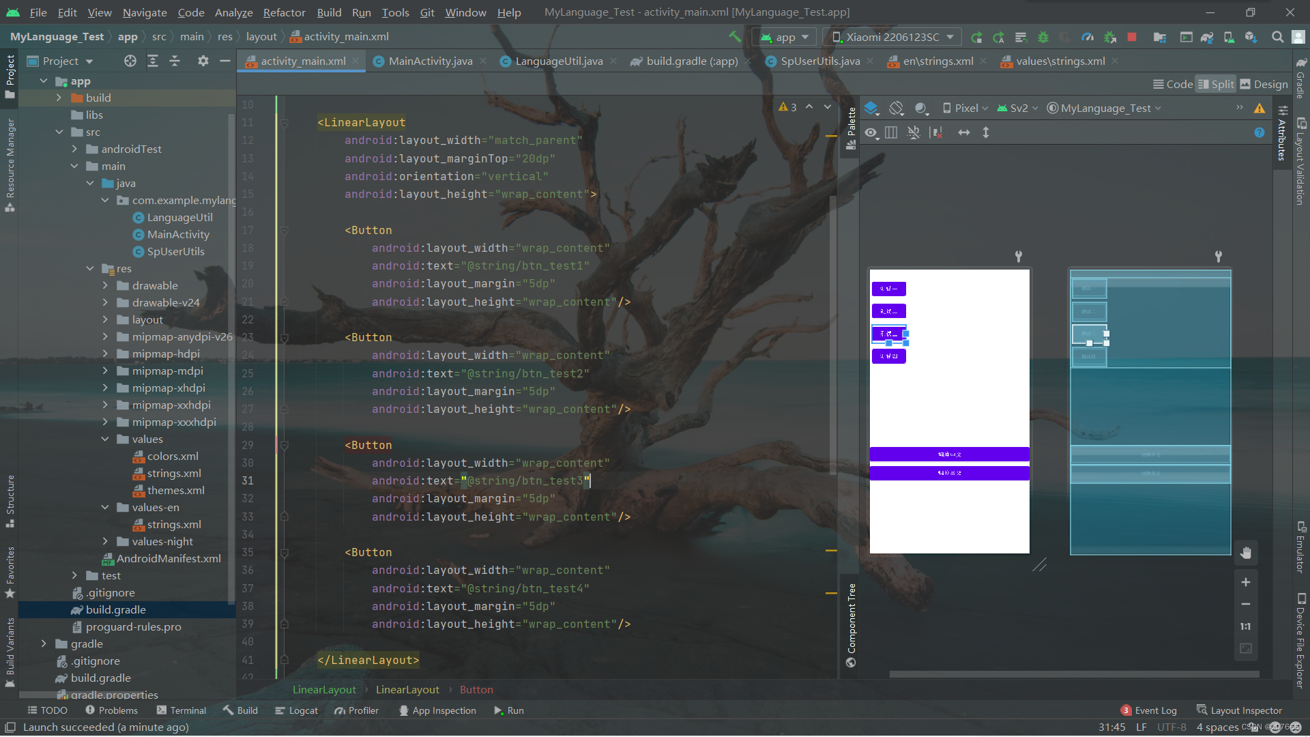Switch editor to Design mode
The height and width of the screenshot is (737, 1310).
(x=1264, y=84)
